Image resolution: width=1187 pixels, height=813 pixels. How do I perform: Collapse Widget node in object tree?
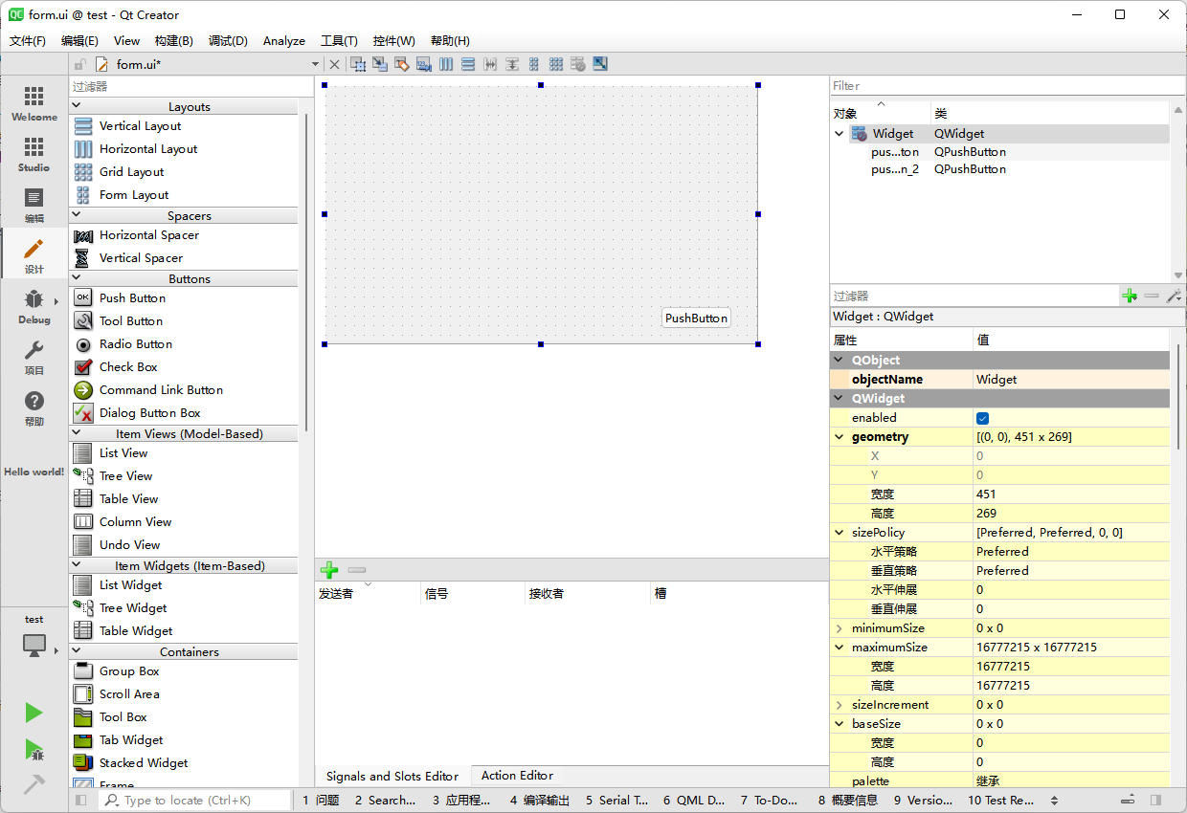tap(840, 134)
